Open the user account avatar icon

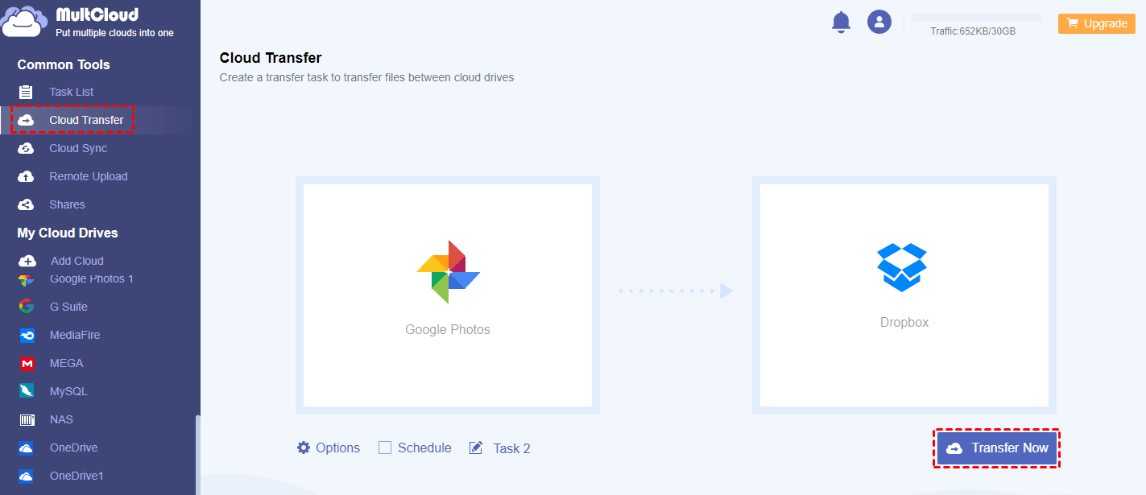(x=879, y=22)
